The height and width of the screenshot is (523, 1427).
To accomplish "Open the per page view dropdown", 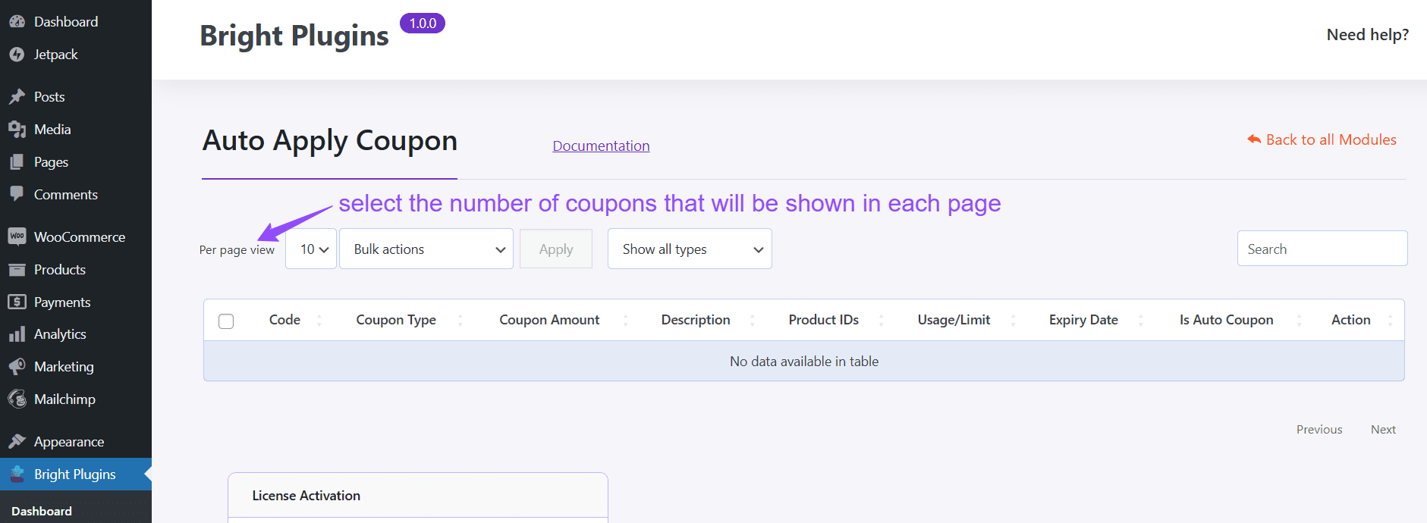I will 311,249.
